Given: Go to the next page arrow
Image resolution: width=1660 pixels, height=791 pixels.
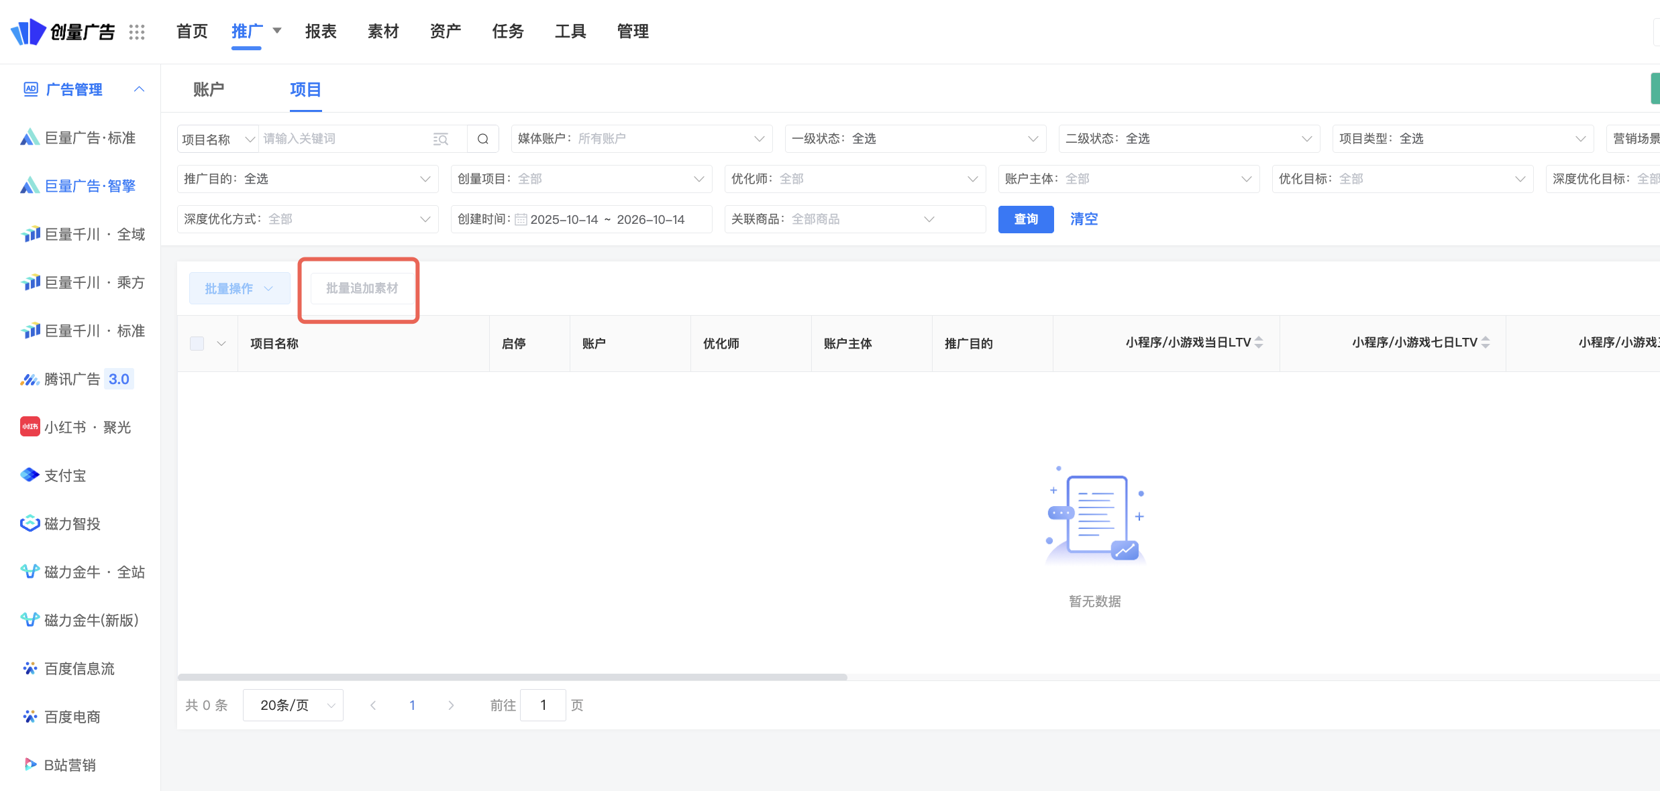Looking at the screenshot, I should click(451, 705).
